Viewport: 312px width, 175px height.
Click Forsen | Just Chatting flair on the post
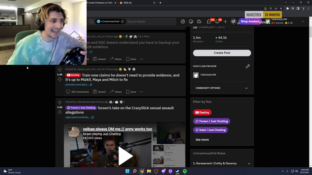pyautogui.click(x=81, y=108)
